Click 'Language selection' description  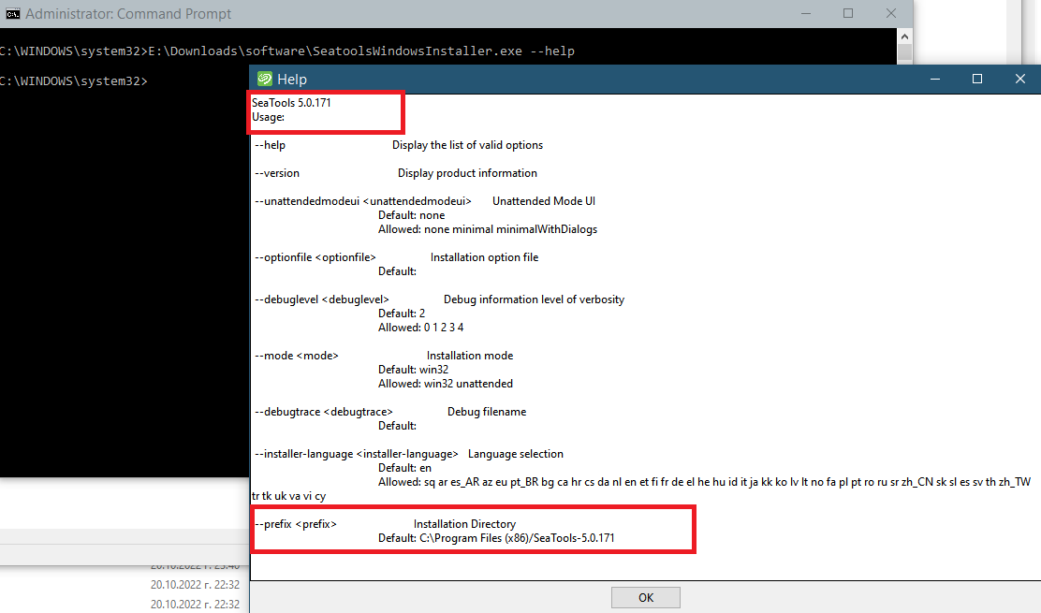click(516, 454)
